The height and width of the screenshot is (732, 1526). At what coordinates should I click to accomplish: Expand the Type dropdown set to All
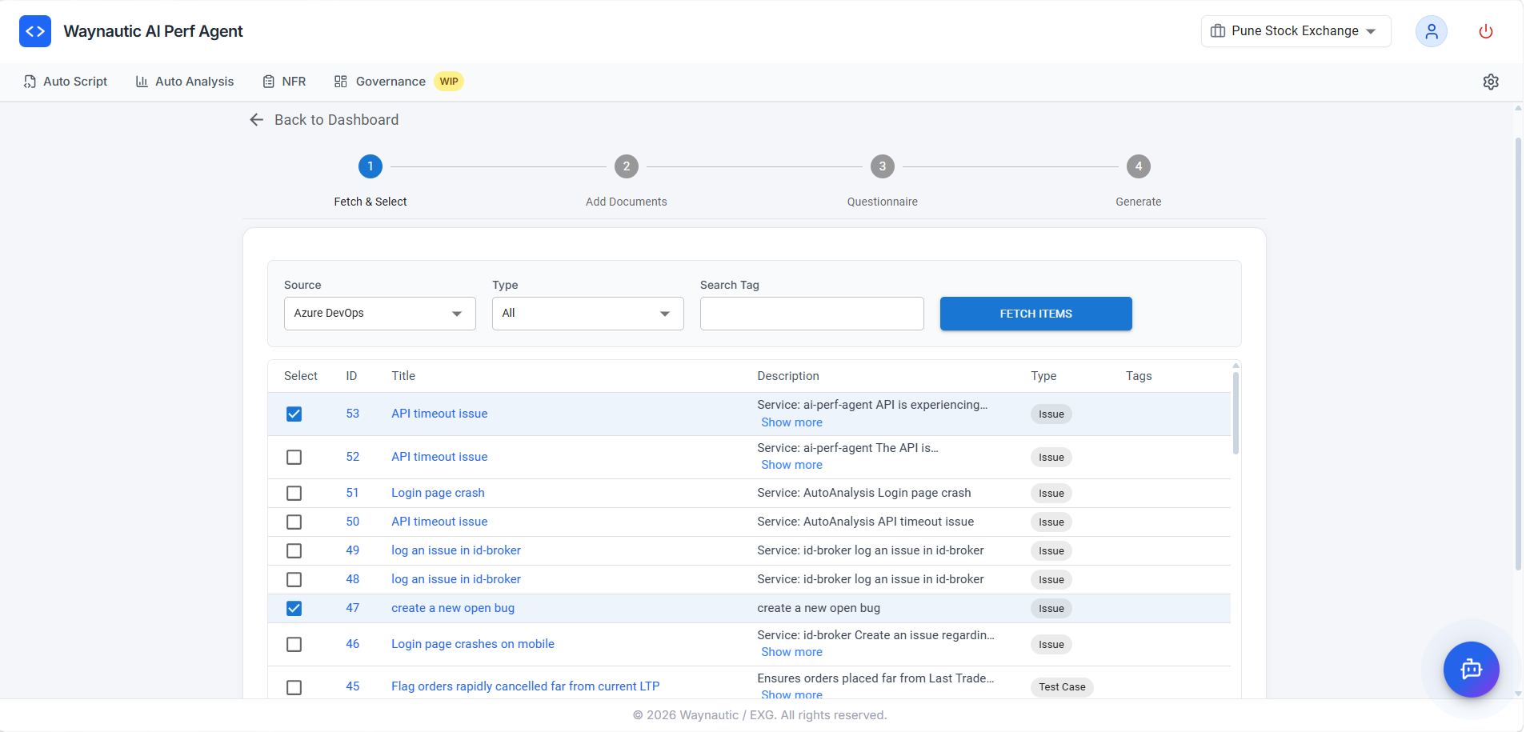(x=587, y=313)
